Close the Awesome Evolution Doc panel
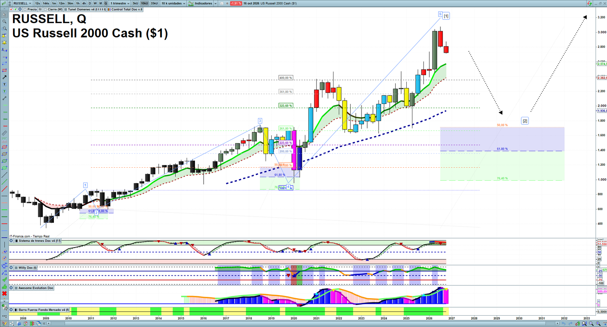Screen dimensions: 607x327 (x=11, y=288)
